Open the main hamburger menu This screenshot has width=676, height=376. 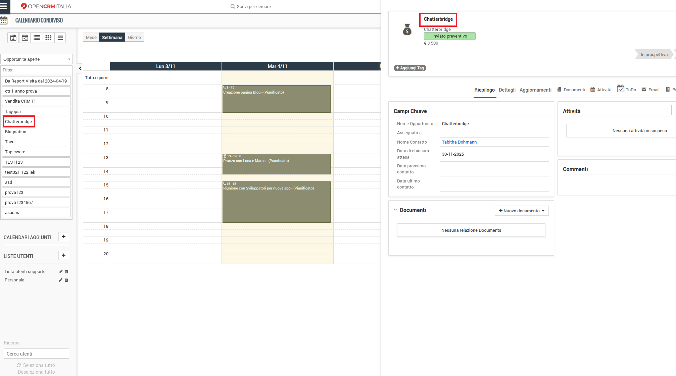(x=4, y=6)
